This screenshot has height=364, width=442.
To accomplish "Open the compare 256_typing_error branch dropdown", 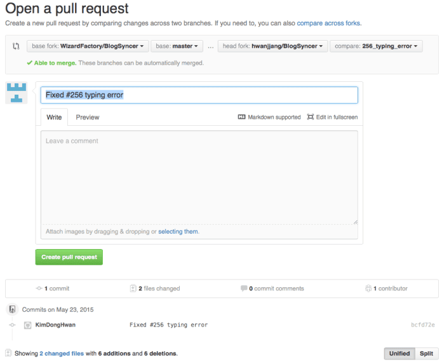I will tap(376, 46).
